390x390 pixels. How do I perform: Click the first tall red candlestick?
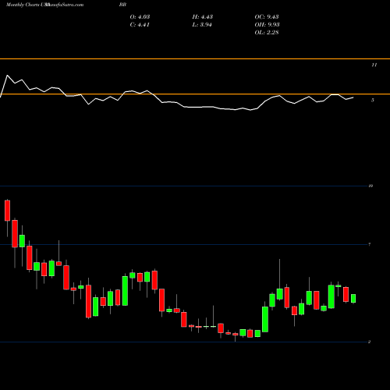click(7, 211)
